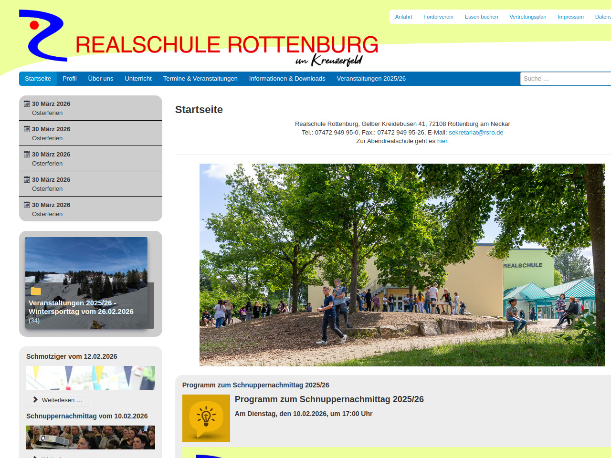611x458 pixels.
Task: Open the Vertretungsplan link
Action: (x=527, y=17)
